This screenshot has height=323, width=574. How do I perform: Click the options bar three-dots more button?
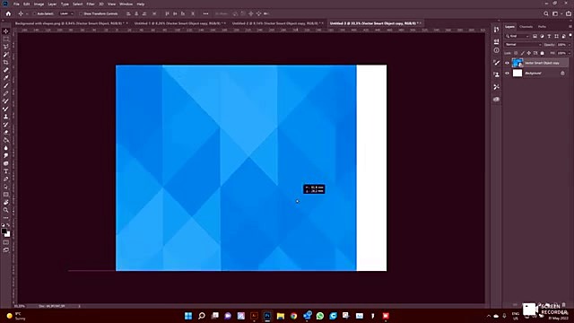tap(205, 13)
